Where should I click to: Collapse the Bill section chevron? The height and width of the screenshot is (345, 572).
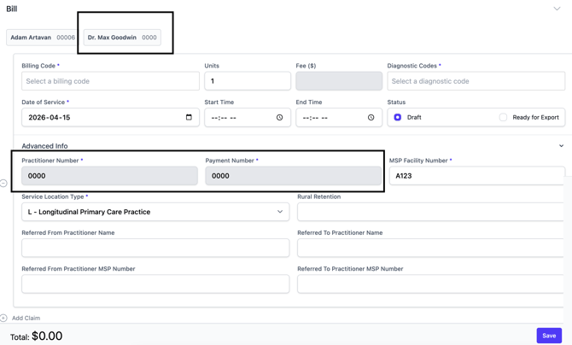point(557,9)
